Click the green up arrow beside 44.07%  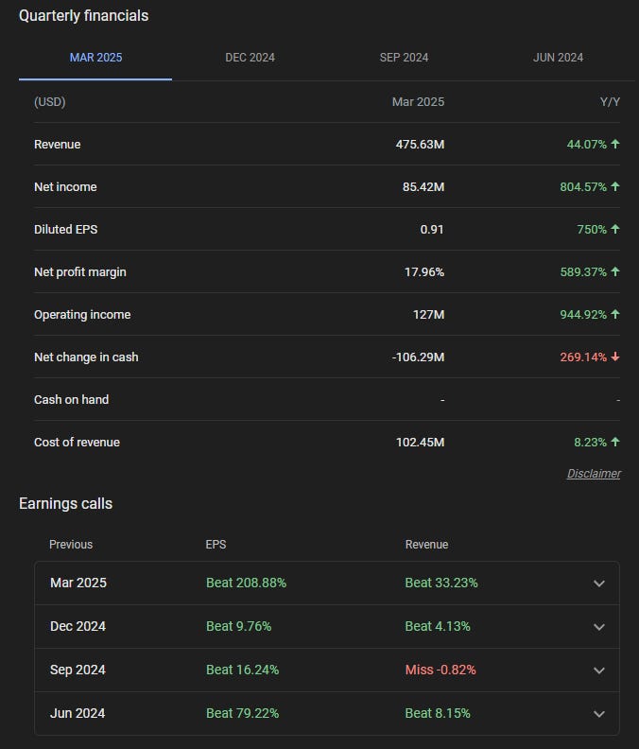coord(615,144)
